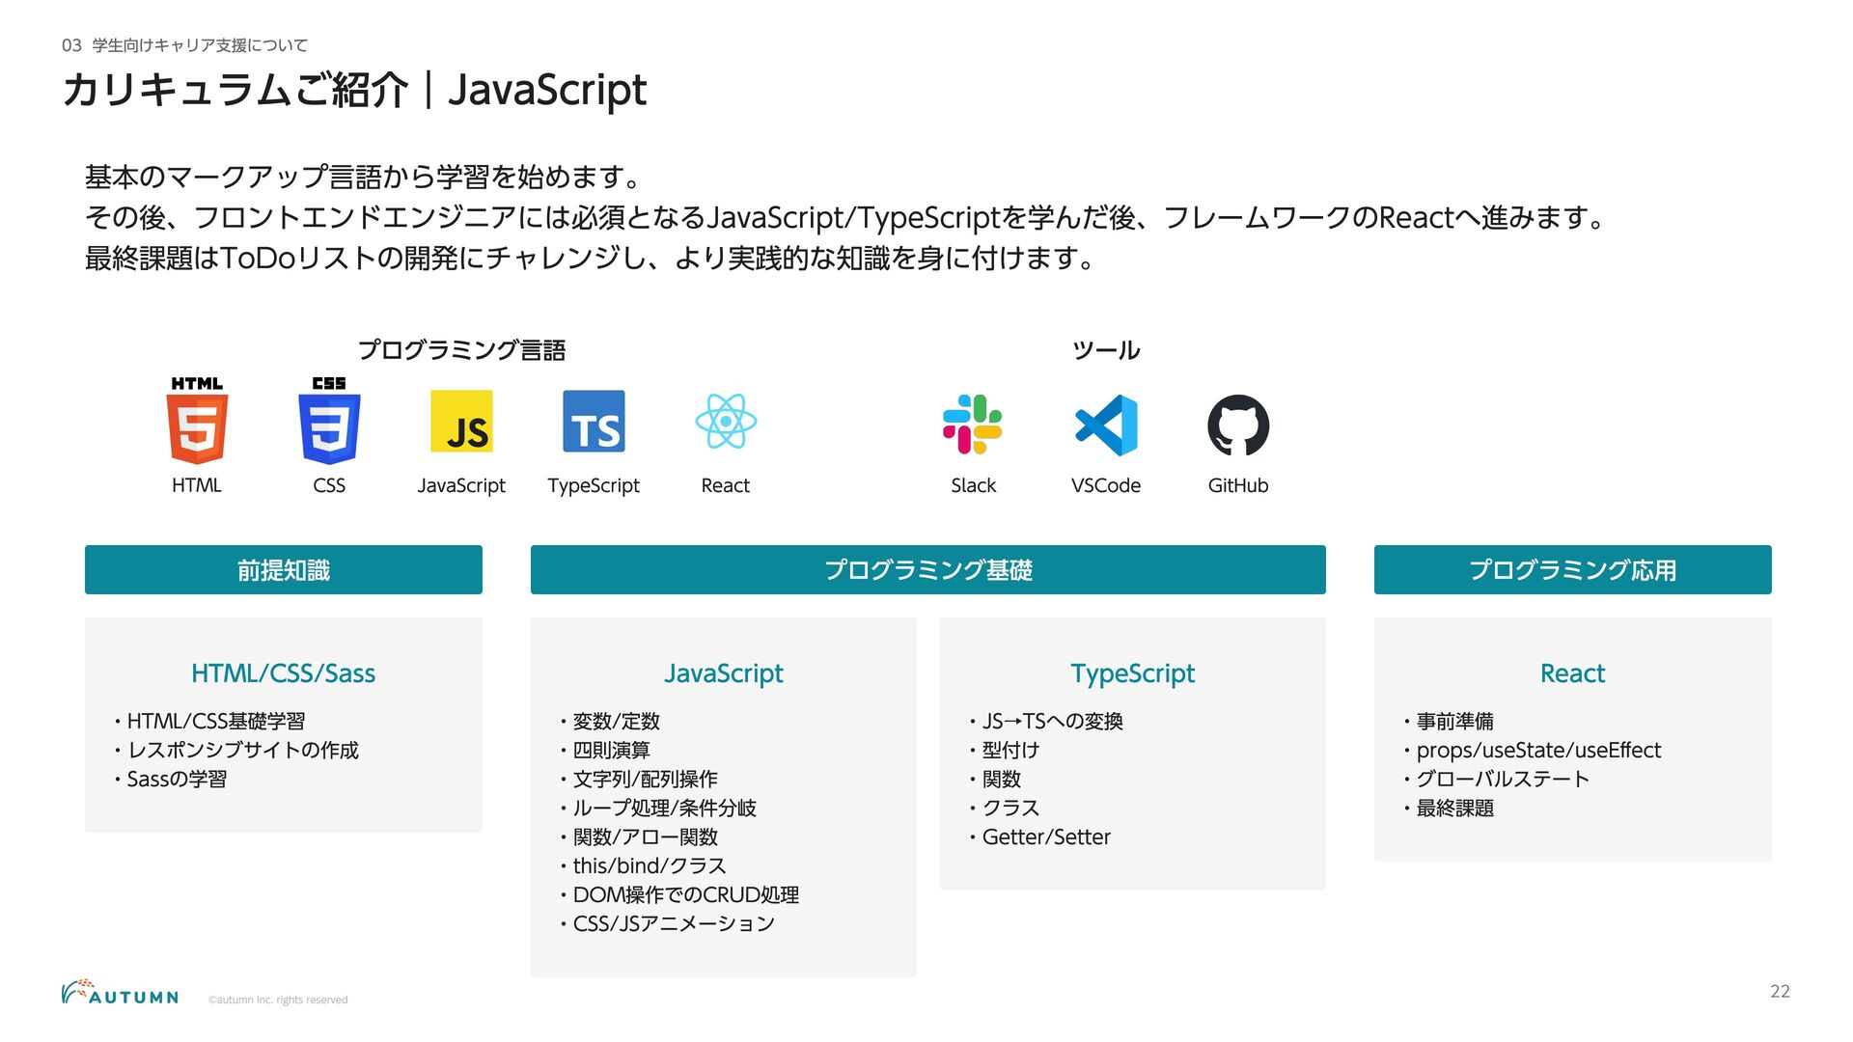The height and width of the screenshot is (1042, 1853).
Task: Click the props/useState/useEffect bullet item
Action: pyautogui.click(x=1537, y=751)
